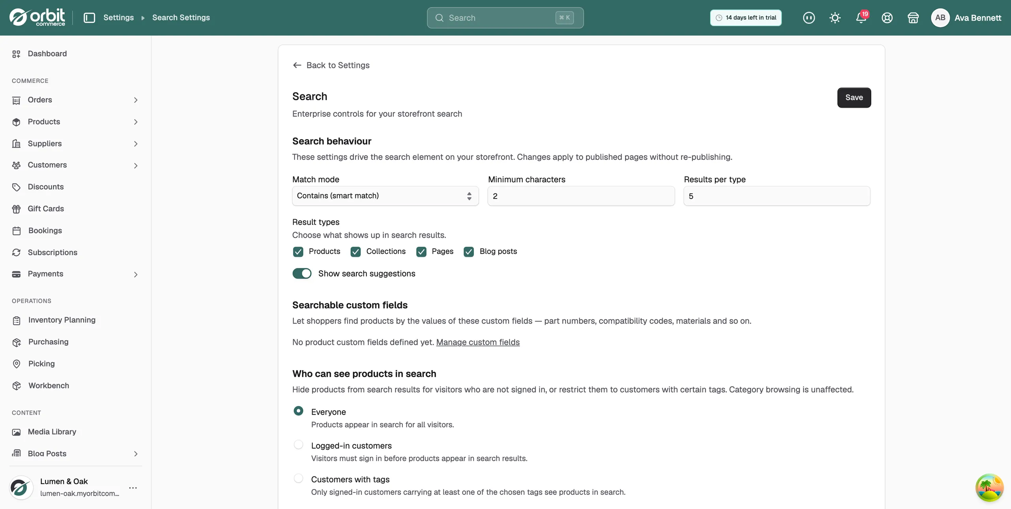Screen dimensions: 1011x509
Task: Click Back to Settings link
Action: click(331, 65)
